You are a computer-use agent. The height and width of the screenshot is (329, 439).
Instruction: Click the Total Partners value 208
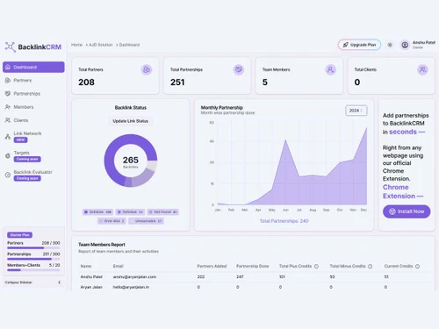pyautogui.click(x=86, y=82)
